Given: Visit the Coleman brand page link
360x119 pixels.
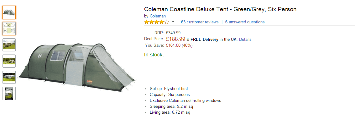Looking at the screenshot, I should 158,16.
